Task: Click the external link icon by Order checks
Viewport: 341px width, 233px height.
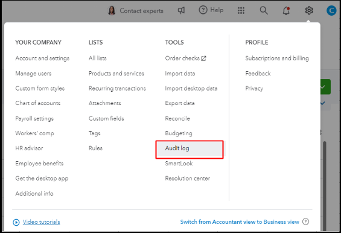Action: (x=203, y=59)
